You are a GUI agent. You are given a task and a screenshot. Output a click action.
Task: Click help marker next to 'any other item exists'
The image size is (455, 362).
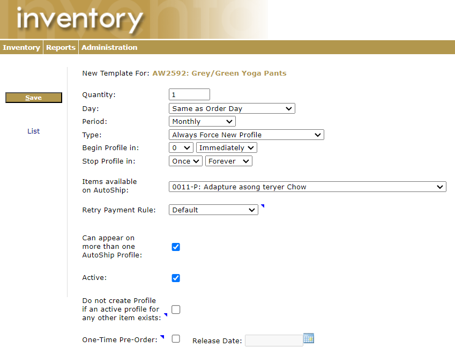tap(165, 315)
